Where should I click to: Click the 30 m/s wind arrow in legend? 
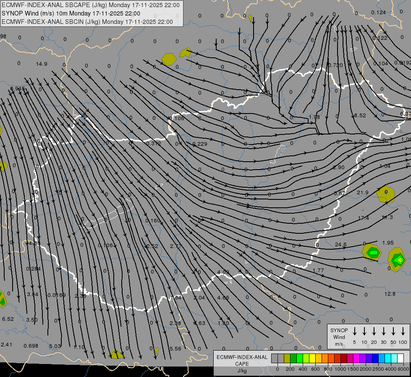[383, 331]
